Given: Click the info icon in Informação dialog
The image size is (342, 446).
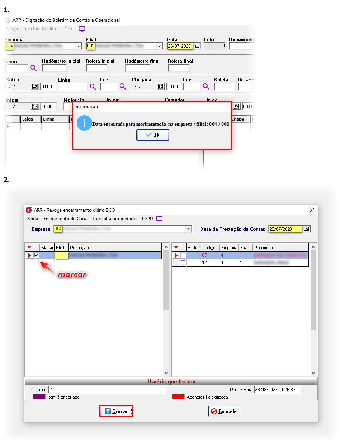Looking at the screenshot, I should 84,123.
